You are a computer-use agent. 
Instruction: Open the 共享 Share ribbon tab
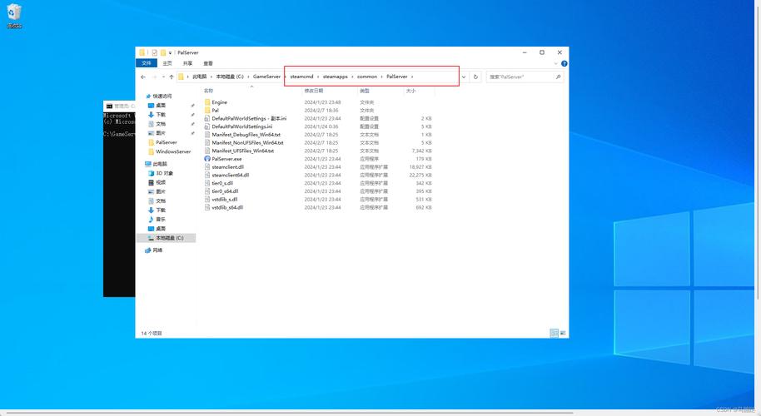tap(188, 63)
